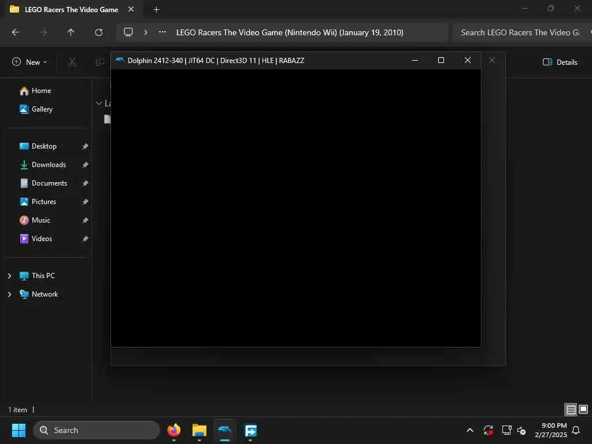The width and height of the screenshot is (592, 444).
Task: Unpin Music using its pin icon
Action: click(x=86, y=220)
